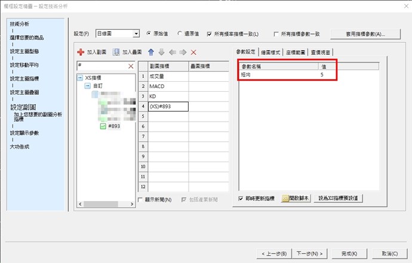Collapse the 自訂 tree node
412x263 pixels.
(87, 86)
